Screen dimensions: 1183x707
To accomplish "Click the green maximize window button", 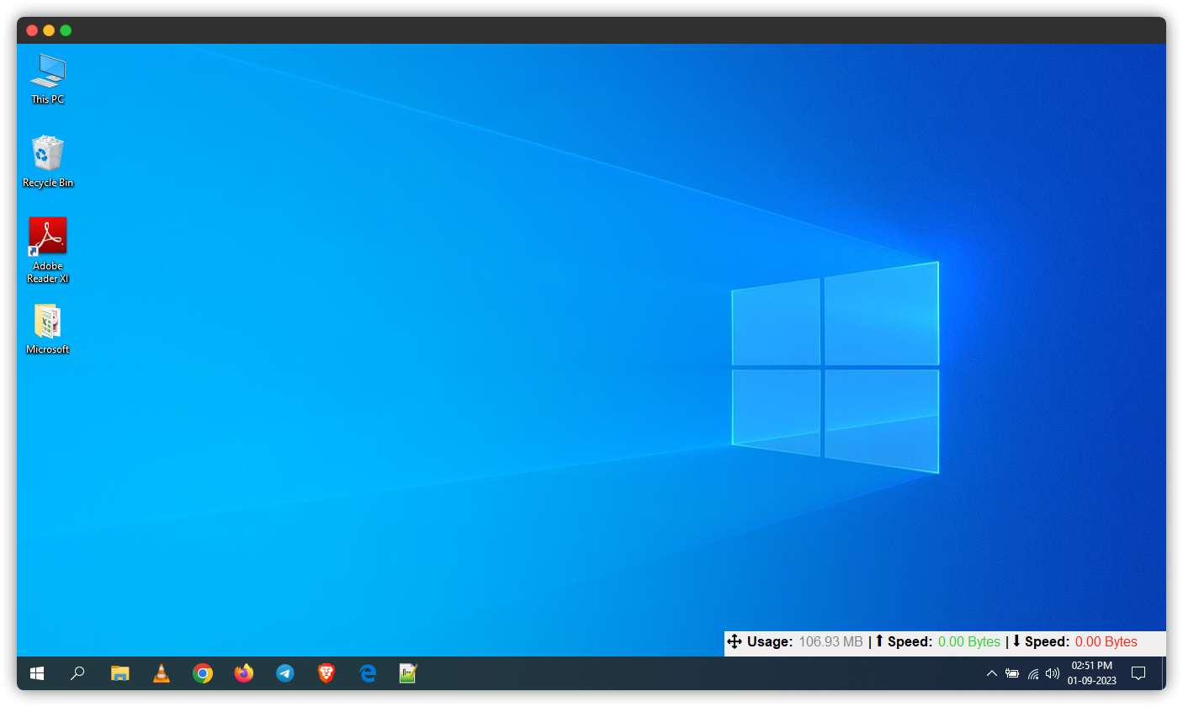I will (66, 30).
